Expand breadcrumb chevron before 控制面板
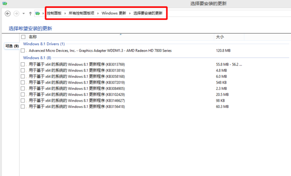 click(x=43, y=13)
